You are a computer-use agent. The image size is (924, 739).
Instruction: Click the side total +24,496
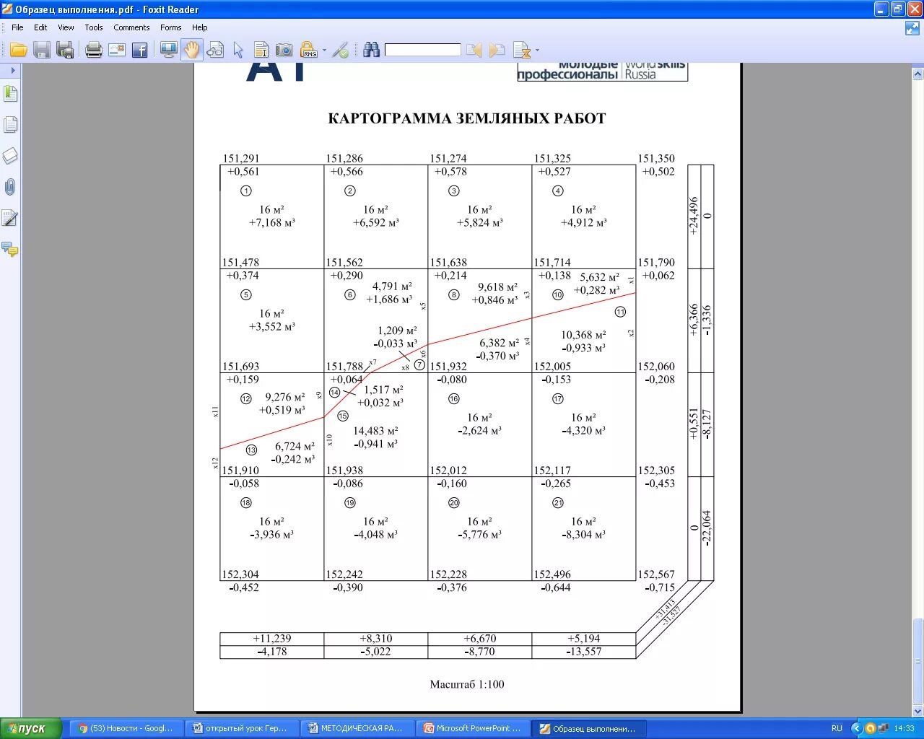[694, 216]
